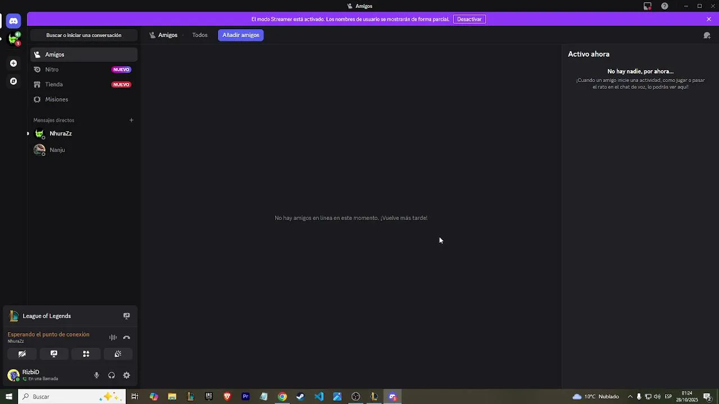Open Steam from the taskbar

pyautogui.click(x=301, y=397)
